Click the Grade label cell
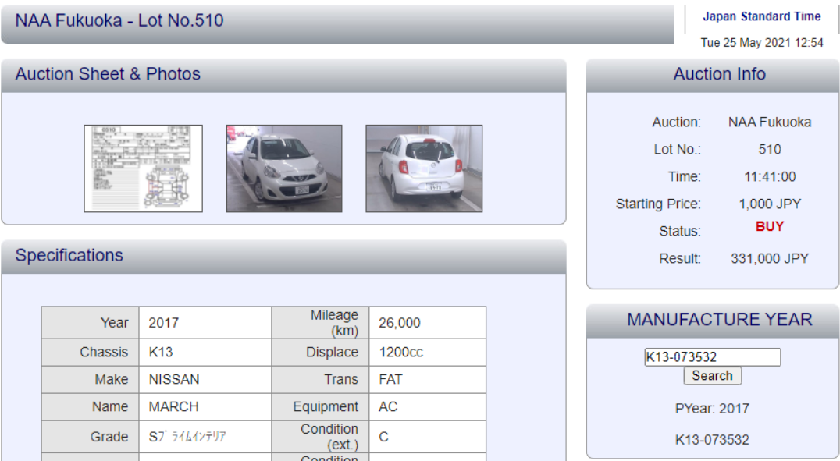The height and width of the screenshot is (461, 840). [90, 437]
